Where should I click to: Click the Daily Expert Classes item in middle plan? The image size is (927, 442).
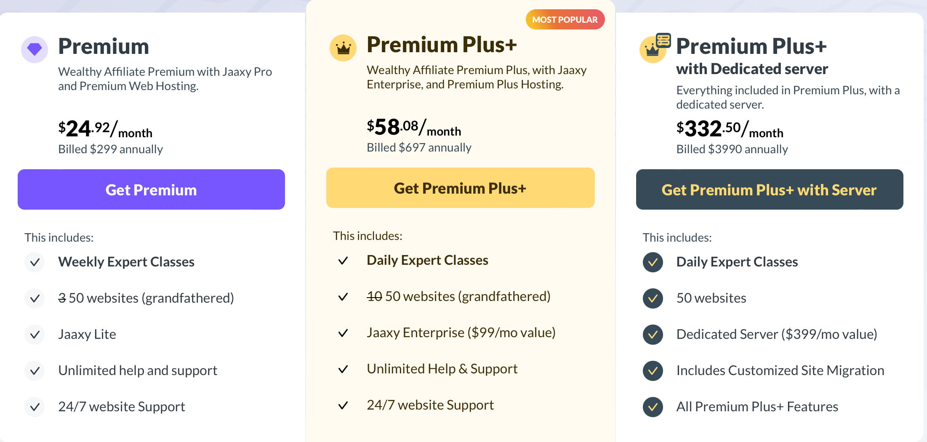click(x=427, y=260)
